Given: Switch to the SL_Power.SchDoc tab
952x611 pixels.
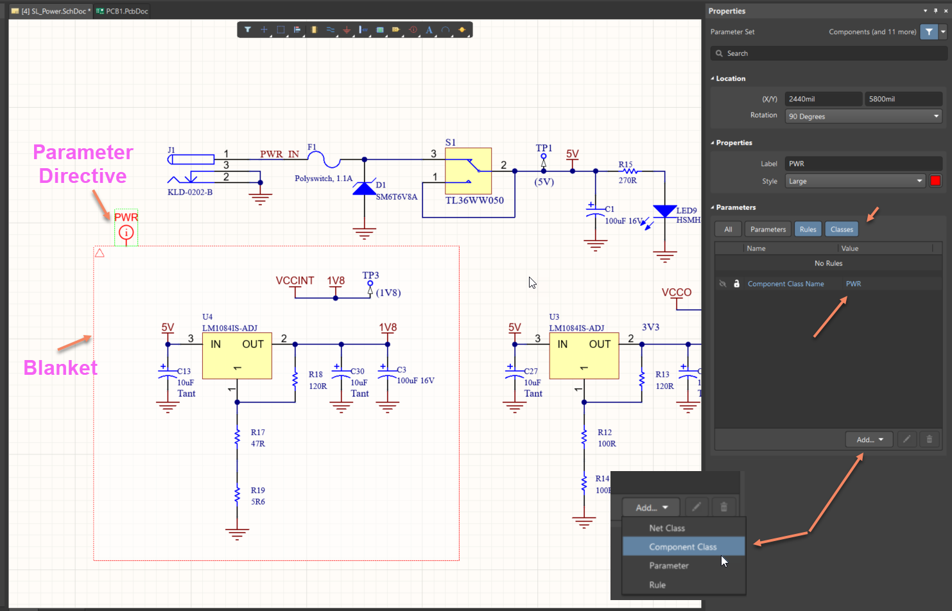Looking at the screenshot, I should click(x=51, y=11).
